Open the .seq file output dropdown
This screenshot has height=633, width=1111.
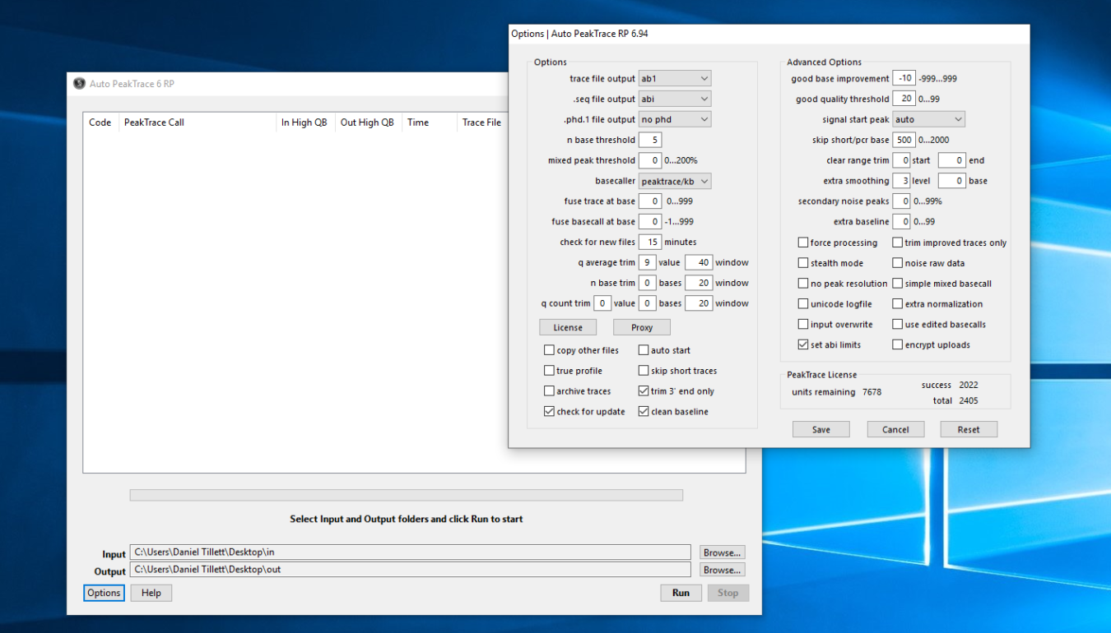point(675,99)
